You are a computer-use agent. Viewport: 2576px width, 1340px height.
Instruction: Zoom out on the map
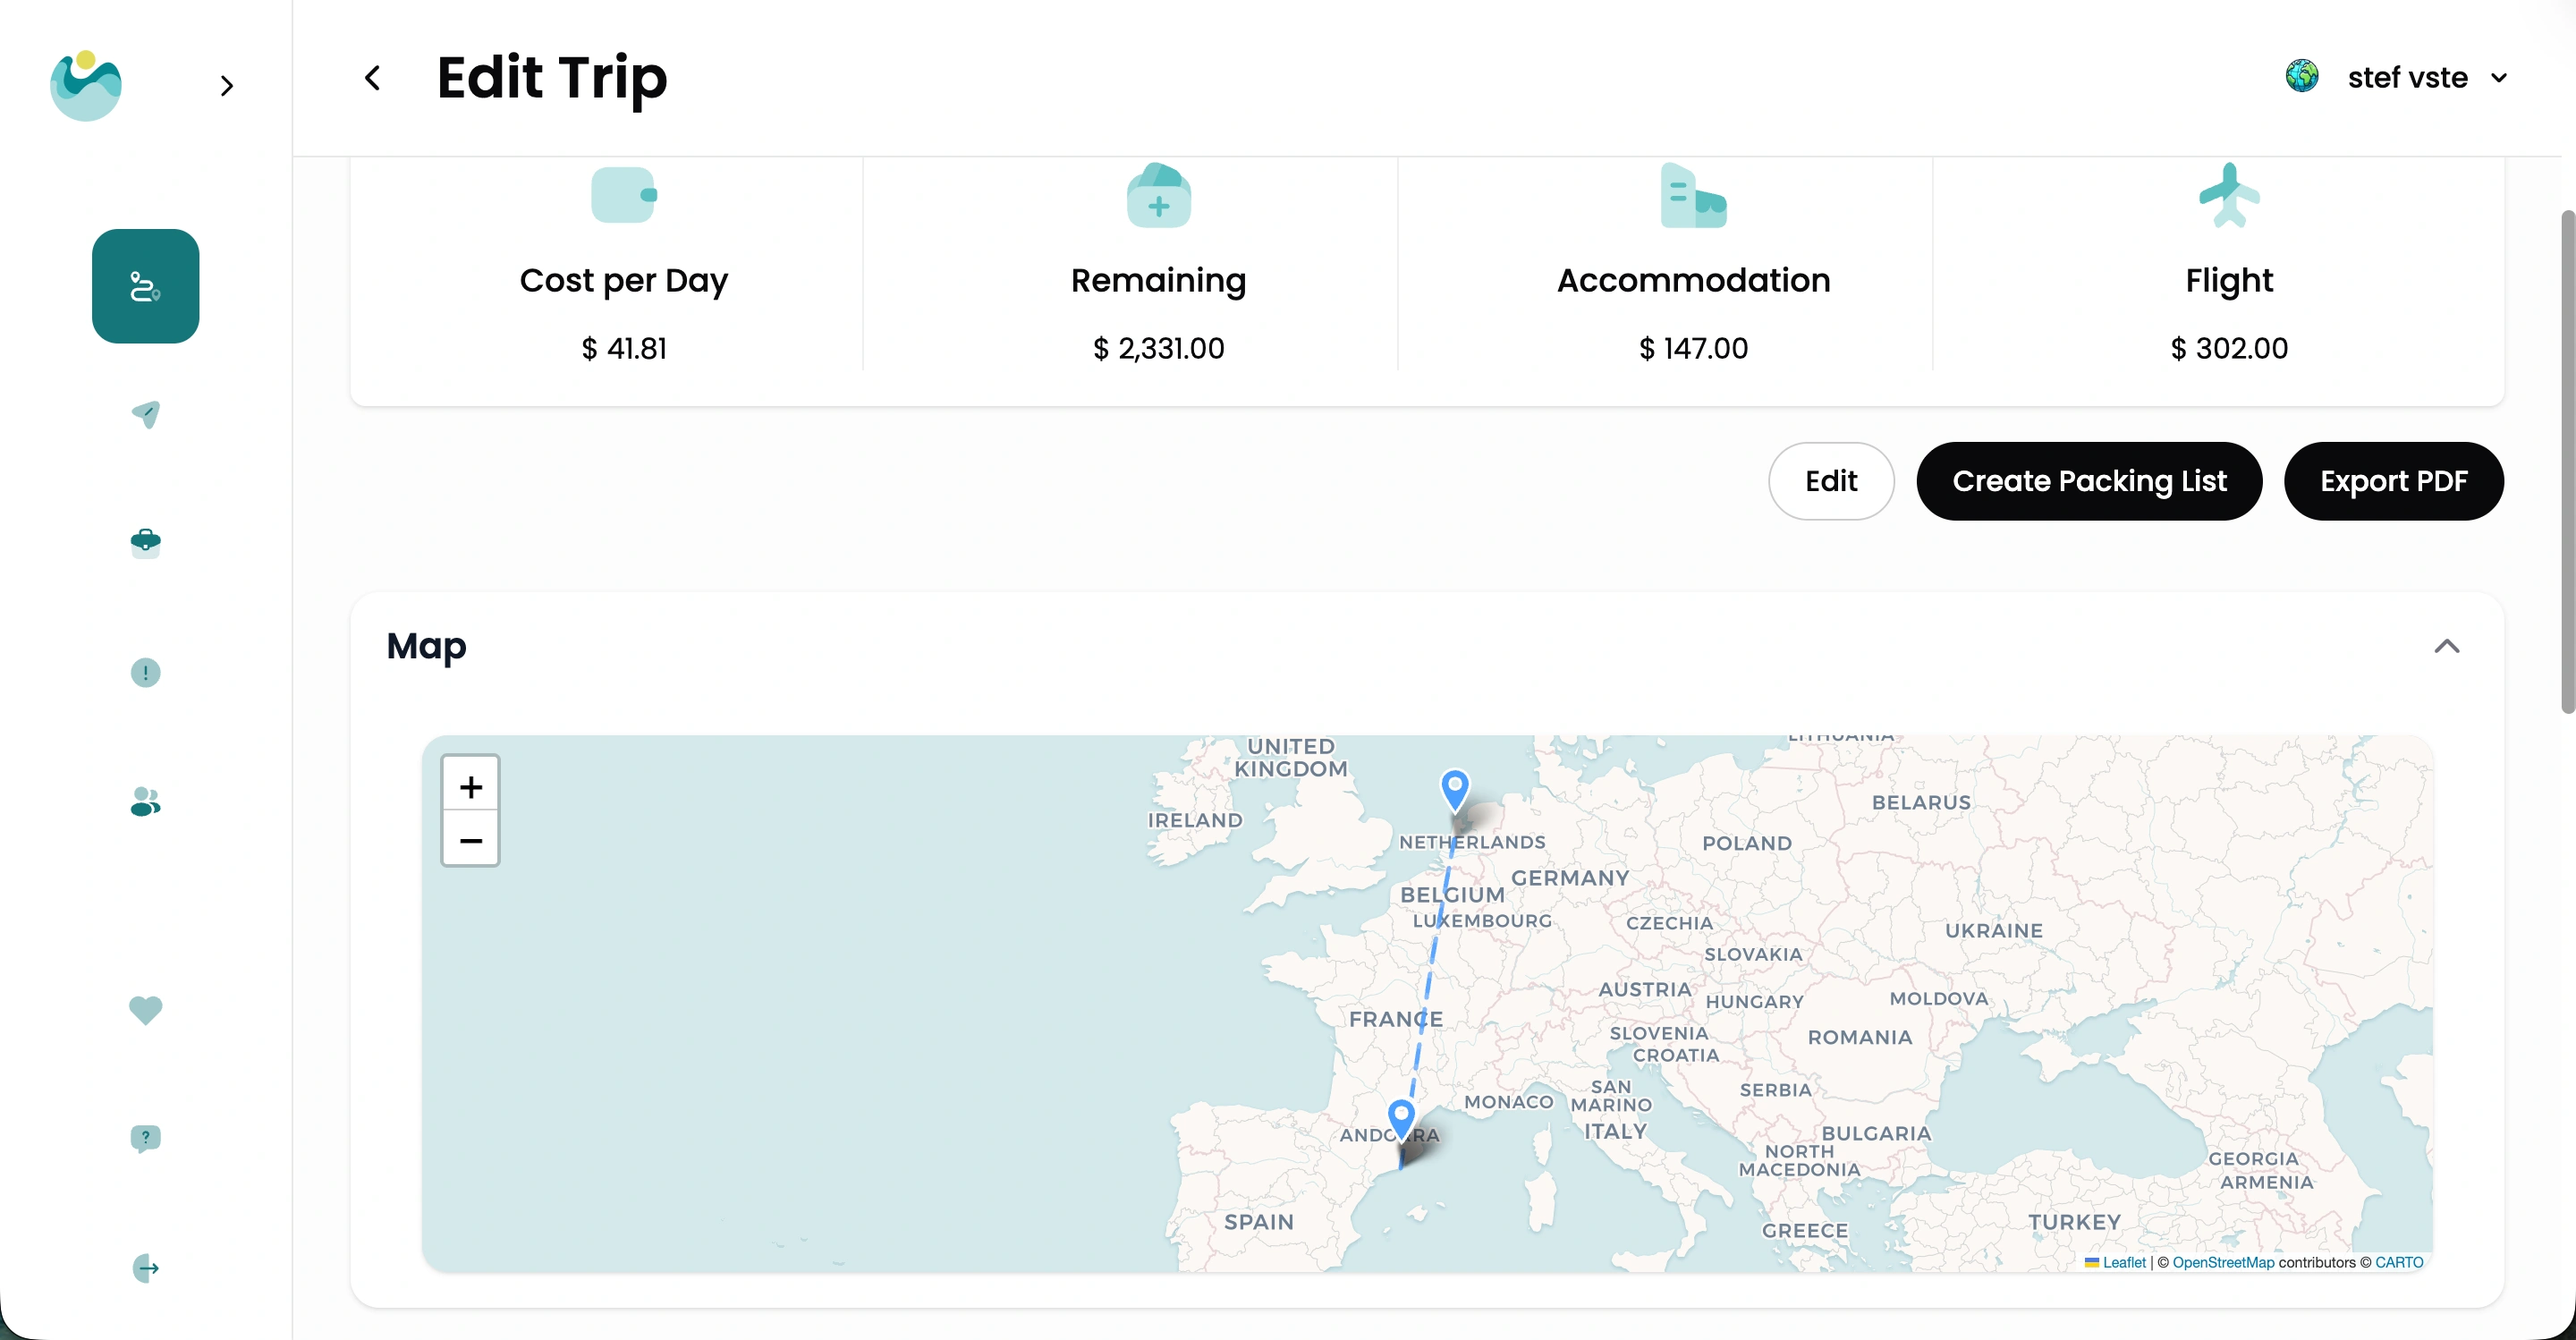(x=470, y=840)
